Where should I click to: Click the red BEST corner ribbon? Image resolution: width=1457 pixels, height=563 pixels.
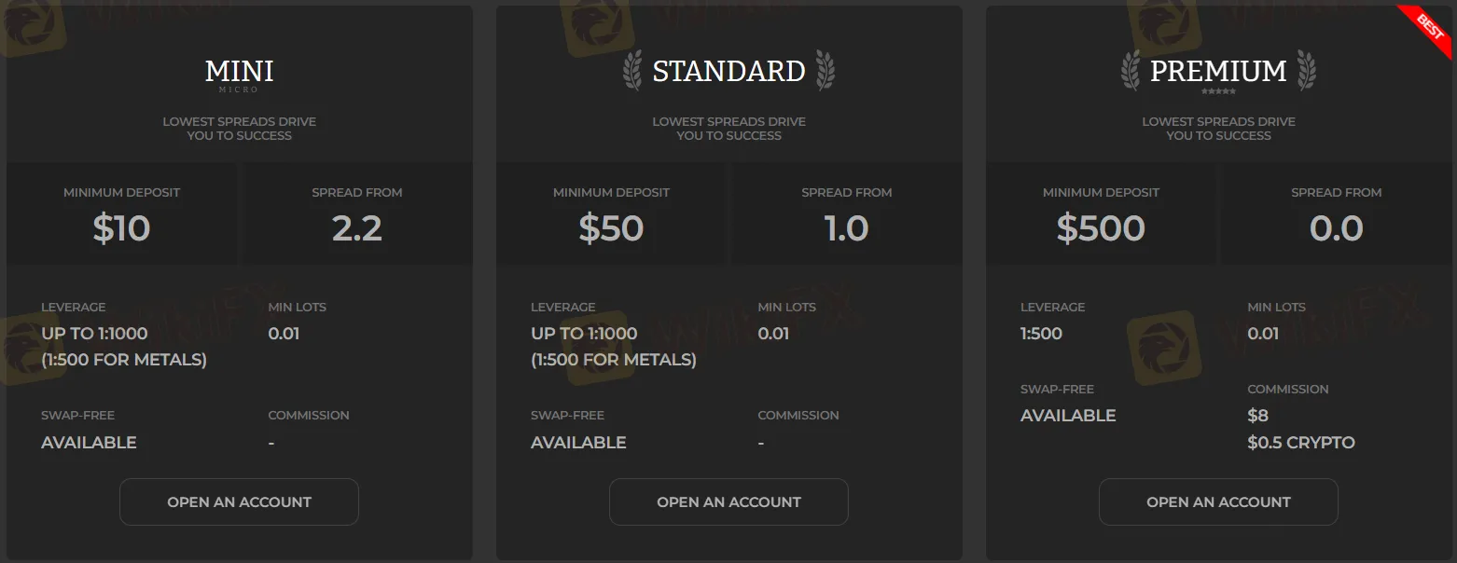point(1427,29)
